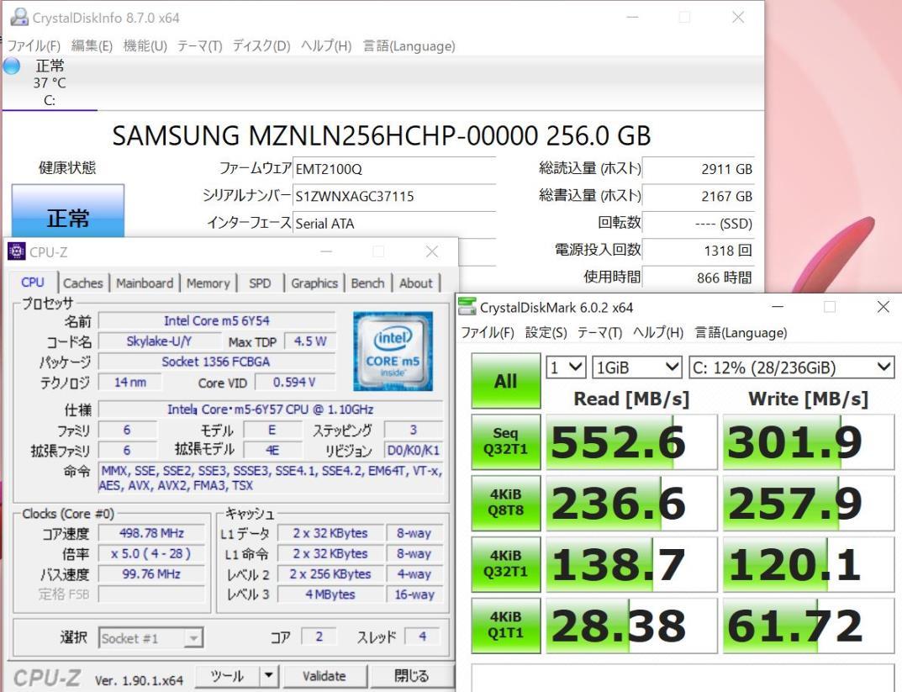Close the CrystalDiskInfo window

click(738, 18)
